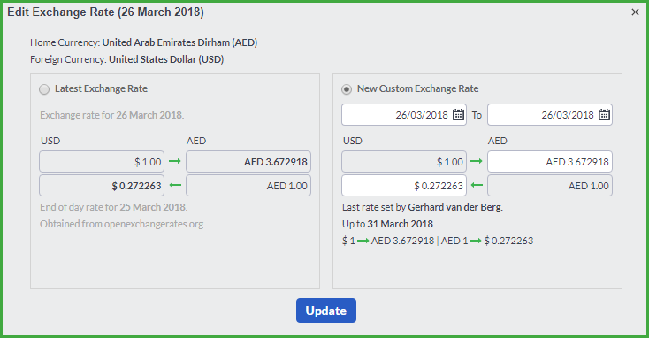This screenshot has height=338, width=649.
Task: Click the custom $ 0.272263 rate field
Action: tap(404, 186)
